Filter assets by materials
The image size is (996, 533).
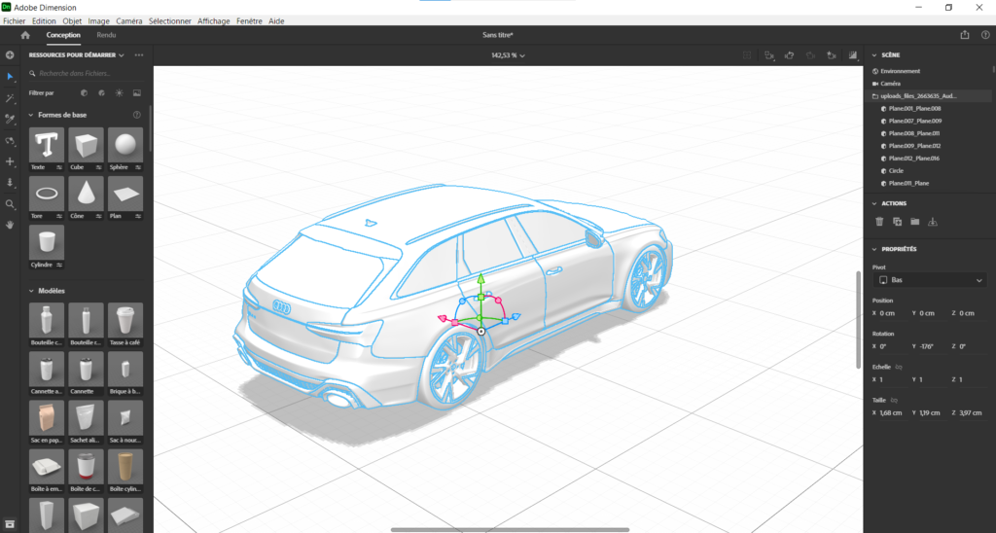pos(101,93)
